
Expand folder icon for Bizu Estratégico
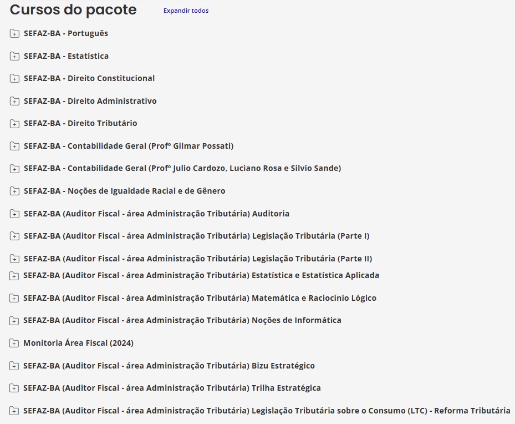pos(14,366)
